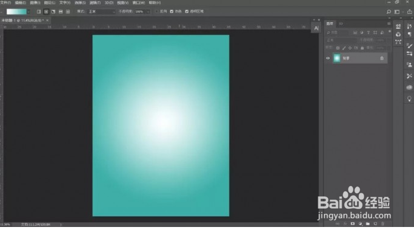Image resolution: width=414 pixels, height=230 pixels.
Task: Open the 窗口(W) menu
Action: tap(139, 2)
